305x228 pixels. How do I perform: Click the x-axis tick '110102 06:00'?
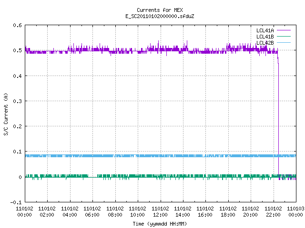[92, 212]
